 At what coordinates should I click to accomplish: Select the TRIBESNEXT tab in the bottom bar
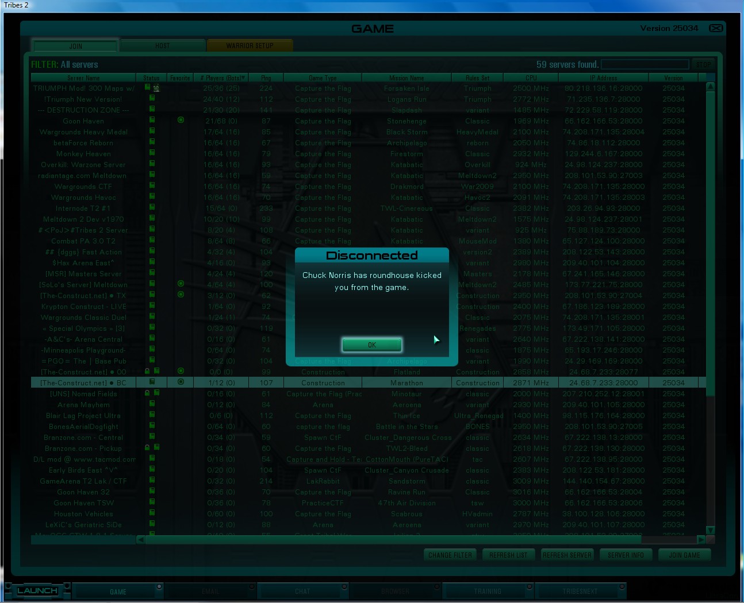click(580, 592)
